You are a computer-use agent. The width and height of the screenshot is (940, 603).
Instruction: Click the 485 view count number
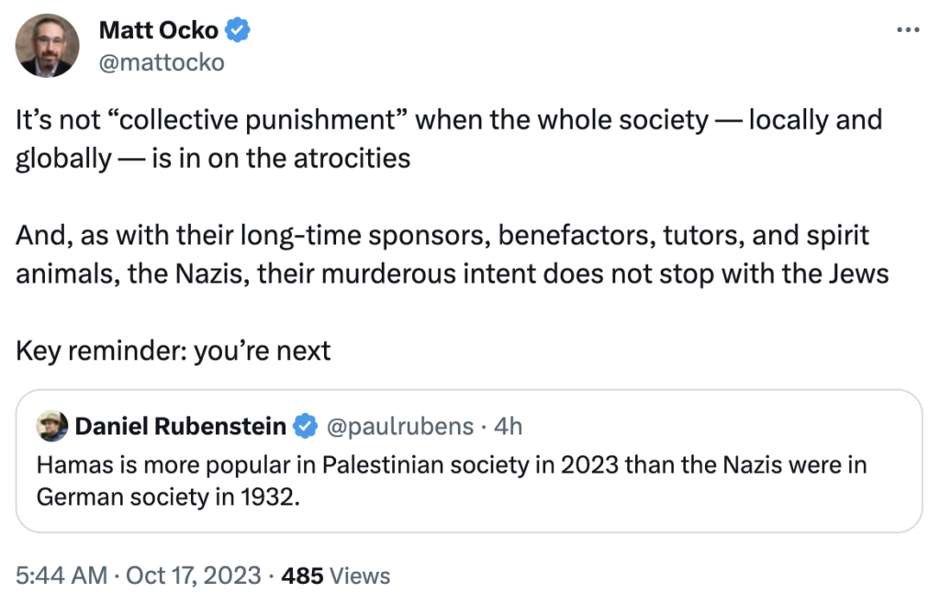tap(302, 575)
